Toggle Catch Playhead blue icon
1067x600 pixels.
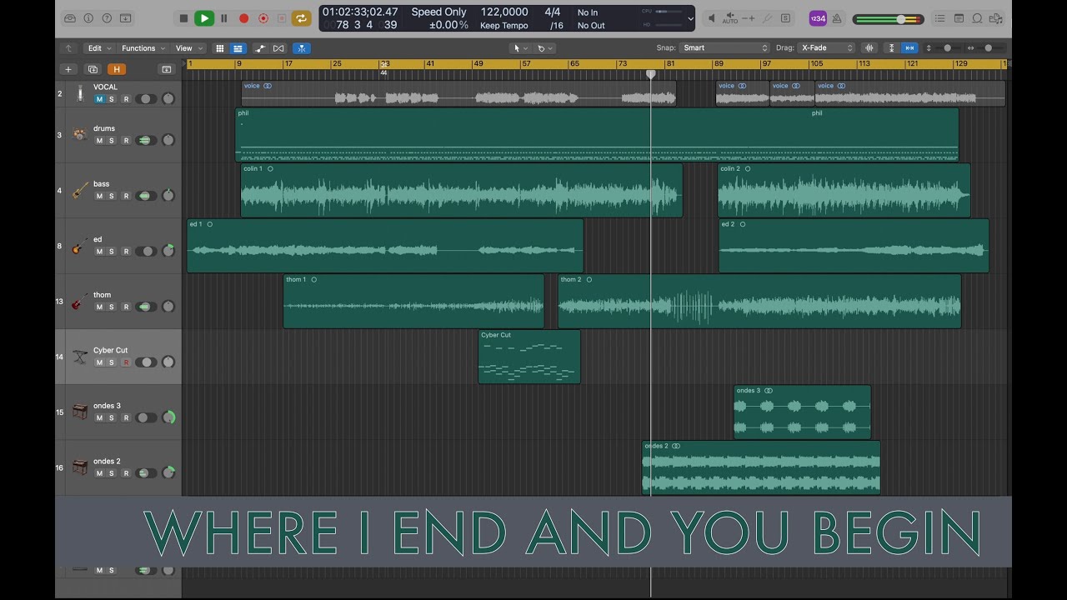click(302, 48)
